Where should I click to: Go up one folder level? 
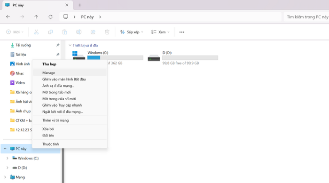[36, 17]
